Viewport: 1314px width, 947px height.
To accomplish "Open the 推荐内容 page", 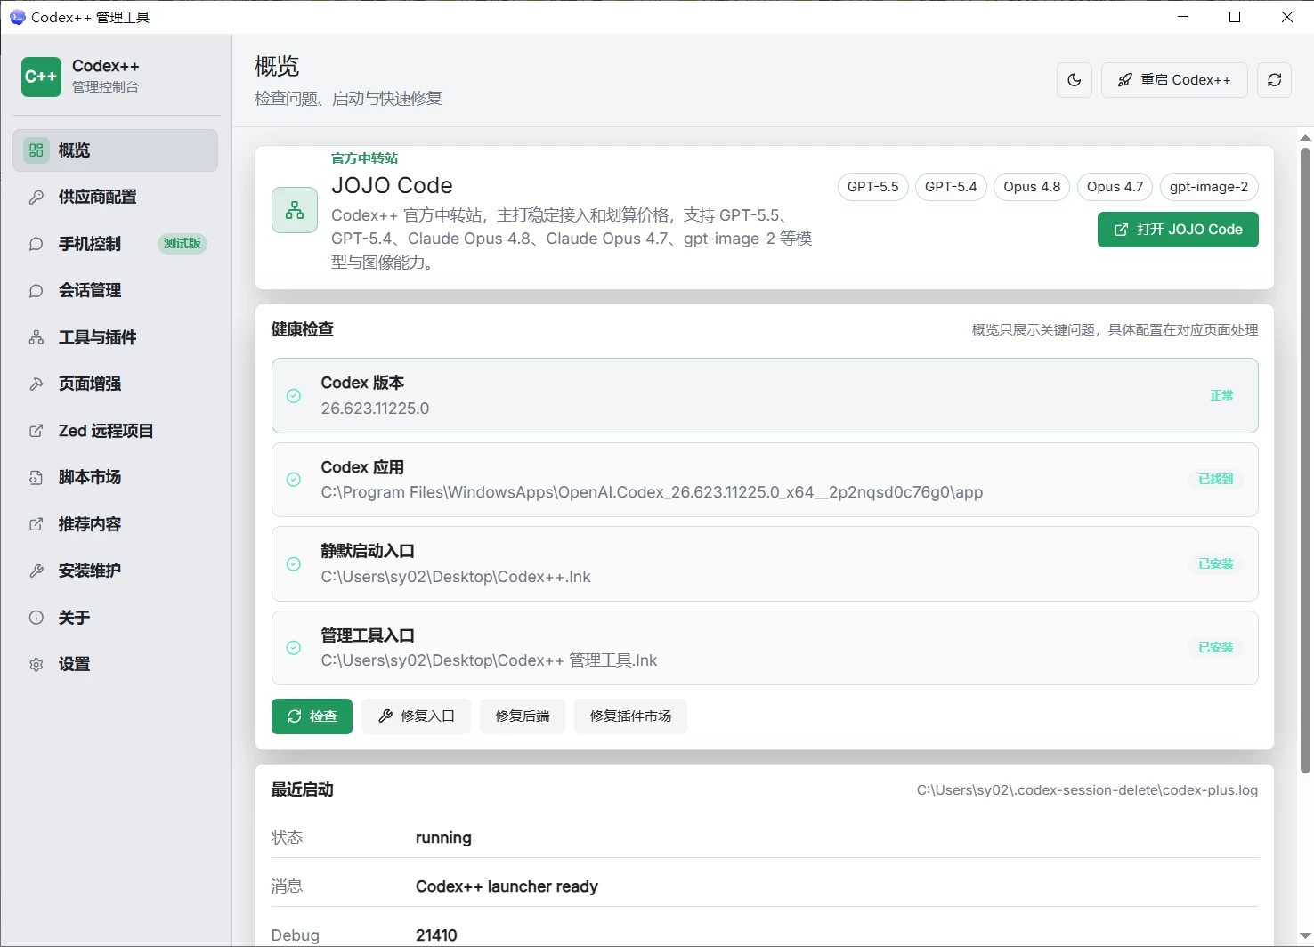I will point(115,524).
